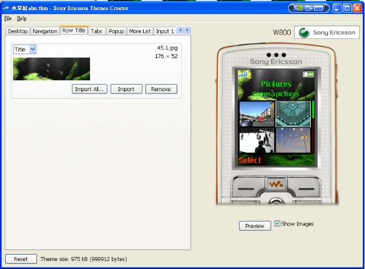Click the Select softkey label on the phone screen
The height and width of the screenshot is (269, 365).
(250, 160)
